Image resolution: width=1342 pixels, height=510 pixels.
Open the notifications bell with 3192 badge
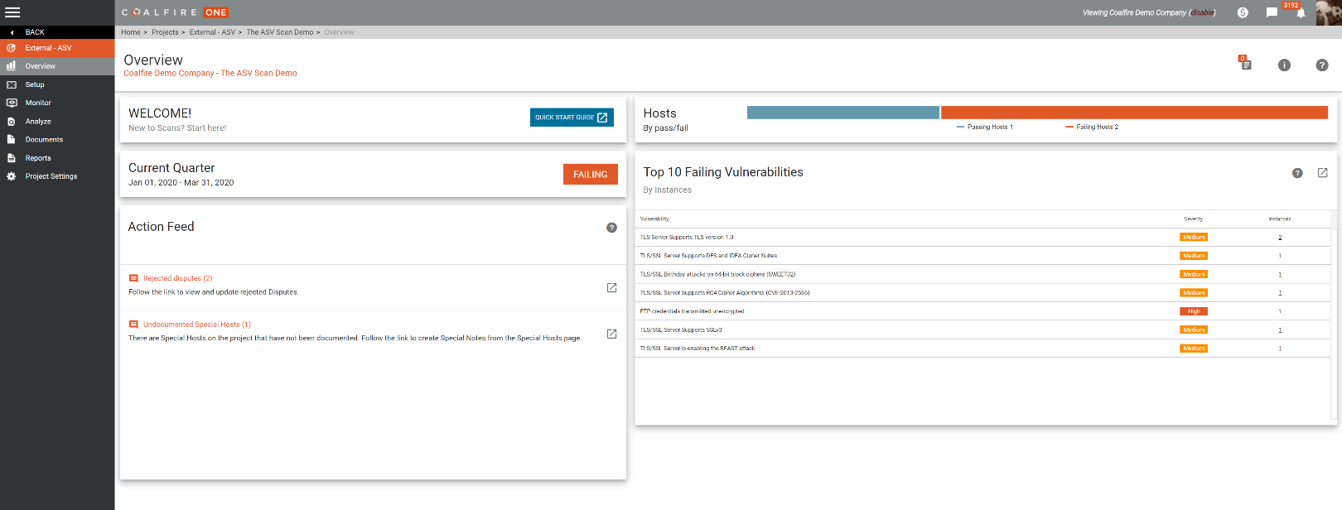(1301, 12)
